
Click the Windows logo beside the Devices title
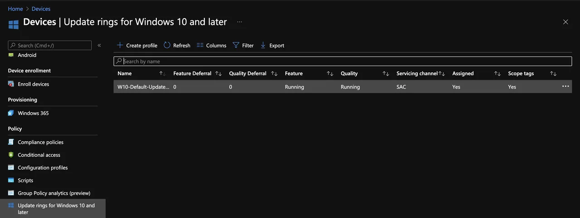[14, 24]
